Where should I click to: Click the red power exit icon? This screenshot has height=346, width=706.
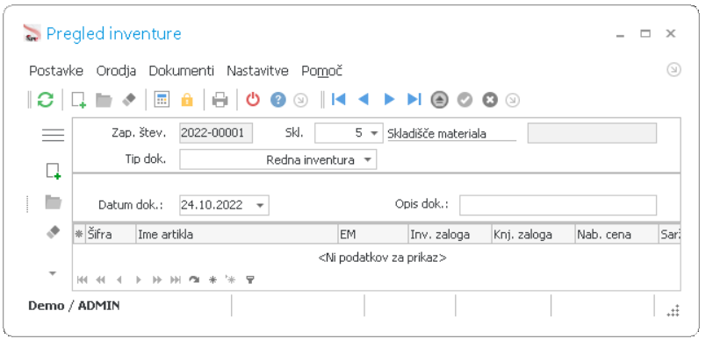[253, 100]
